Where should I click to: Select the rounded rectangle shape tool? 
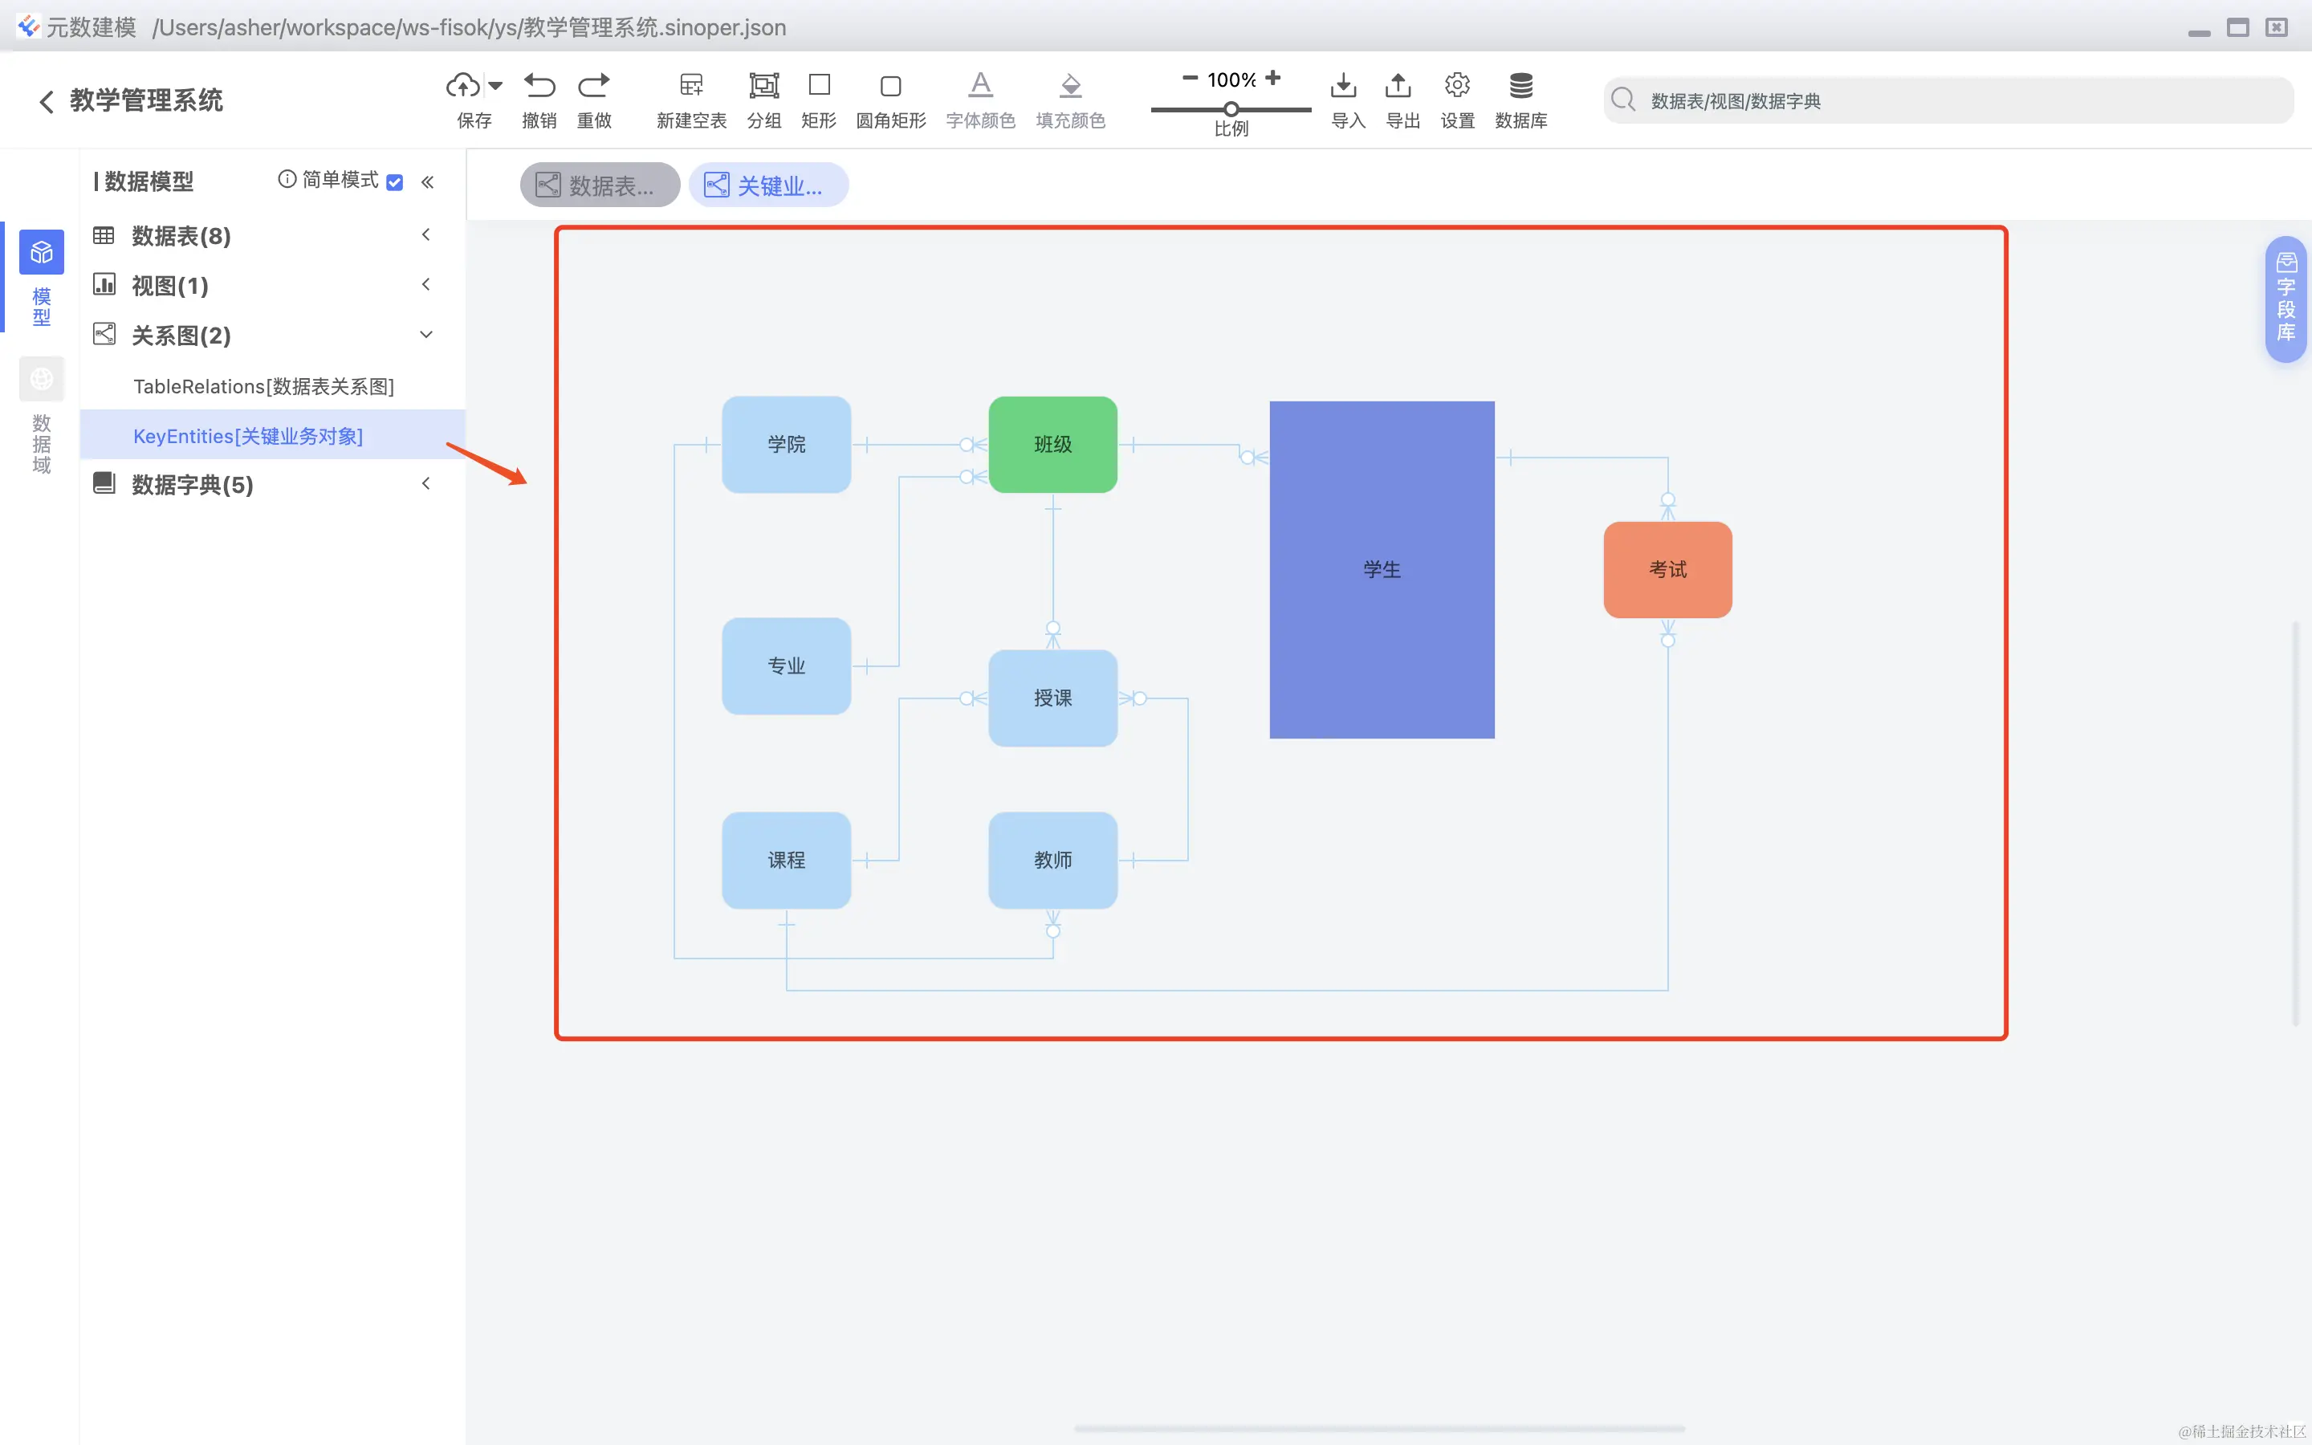[x=890, y=86]
